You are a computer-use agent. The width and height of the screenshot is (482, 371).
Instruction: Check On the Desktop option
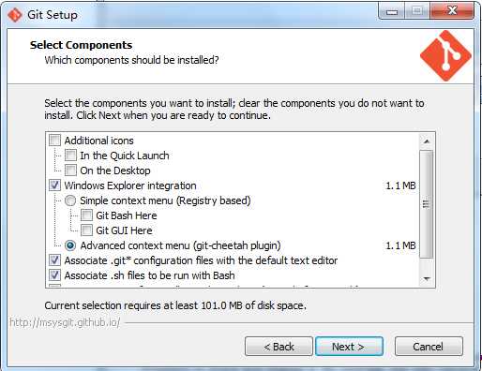pos(70,171)
